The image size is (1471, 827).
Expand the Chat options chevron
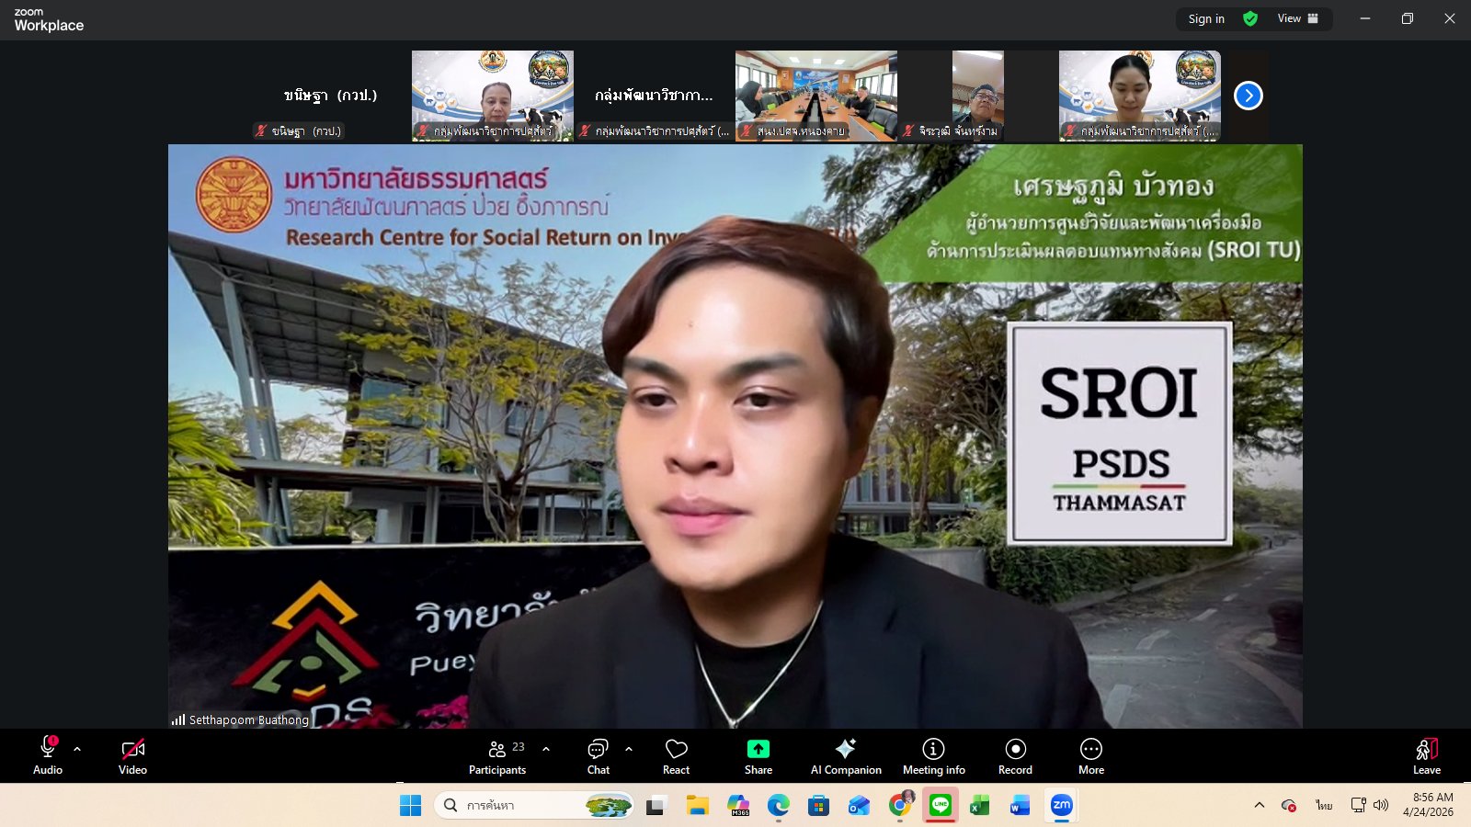tap(629, 749)
